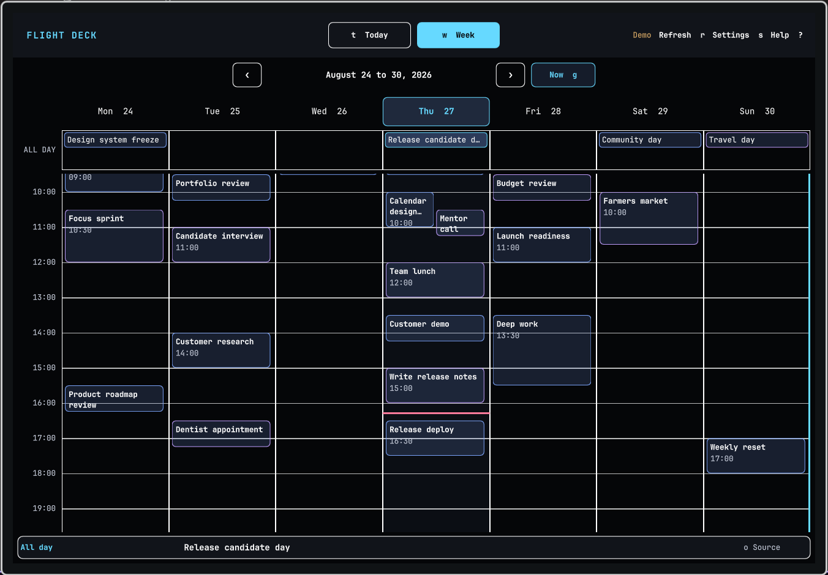Open the Design system freeze all-day event

point(115,140)
